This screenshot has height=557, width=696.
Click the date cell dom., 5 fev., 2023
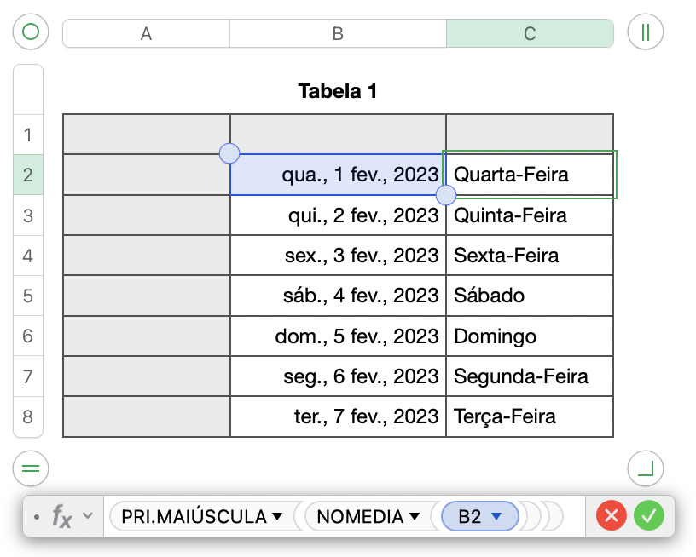(x=338, y=336)
